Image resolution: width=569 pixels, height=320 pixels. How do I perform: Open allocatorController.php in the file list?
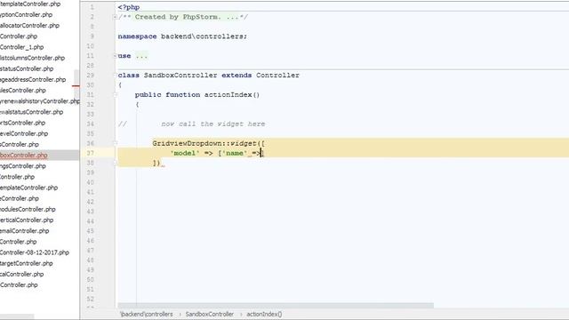click(29, 26)
